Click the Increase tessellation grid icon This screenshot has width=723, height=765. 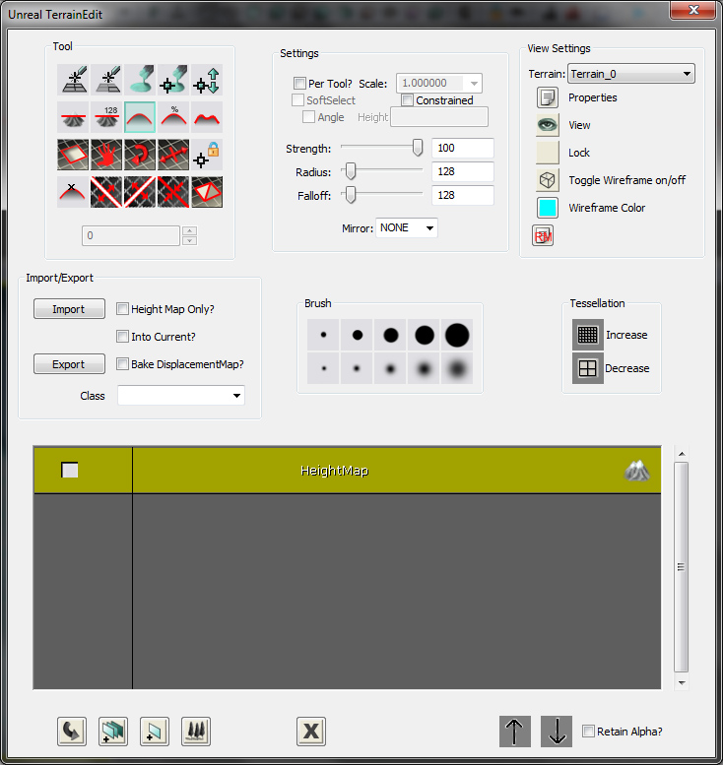tap(588, 335)
